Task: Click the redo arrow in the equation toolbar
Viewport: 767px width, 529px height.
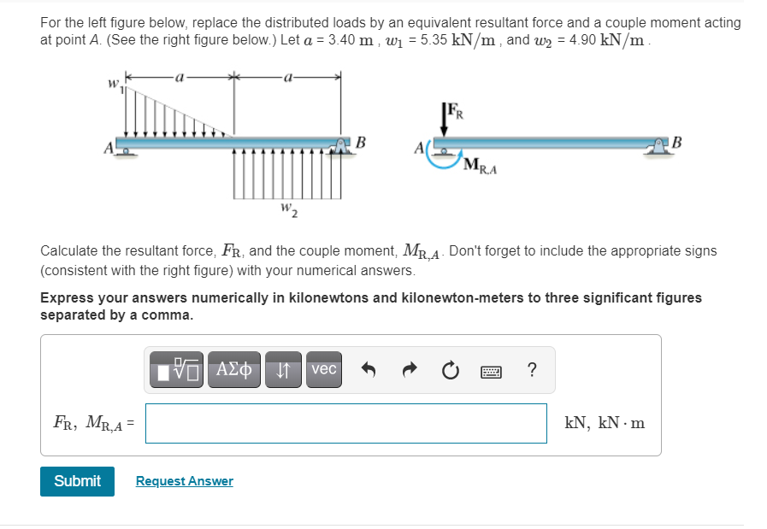Action: (x=409, y=369)
